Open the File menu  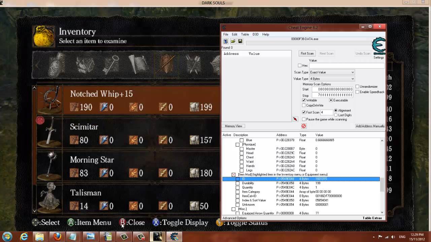(x=226, y=34)
